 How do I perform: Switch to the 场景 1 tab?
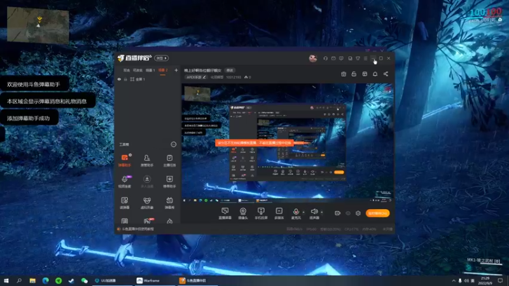(x=150, y=71)
